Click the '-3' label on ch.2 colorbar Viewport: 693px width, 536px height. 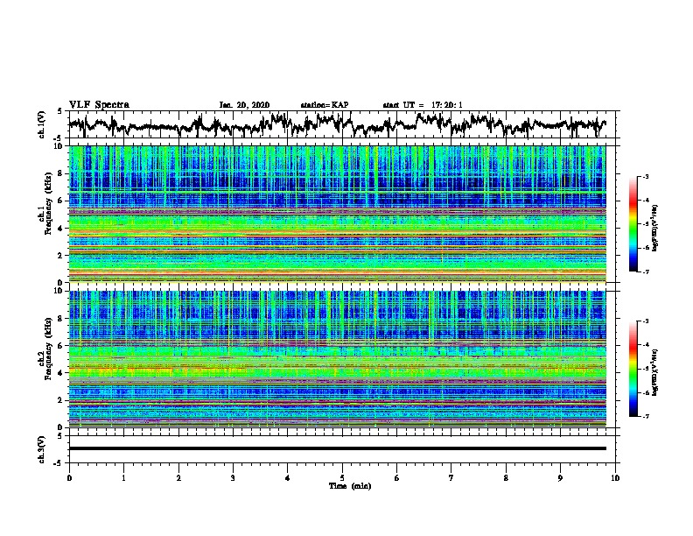click(645, 321)
